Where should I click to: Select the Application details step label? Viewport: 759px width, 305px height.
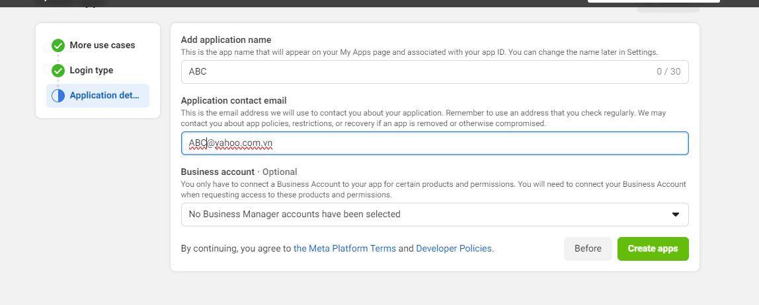pos(104,96)
